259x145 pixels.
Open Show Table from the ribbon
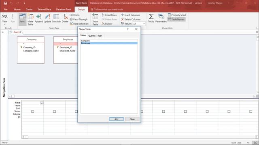95,20
